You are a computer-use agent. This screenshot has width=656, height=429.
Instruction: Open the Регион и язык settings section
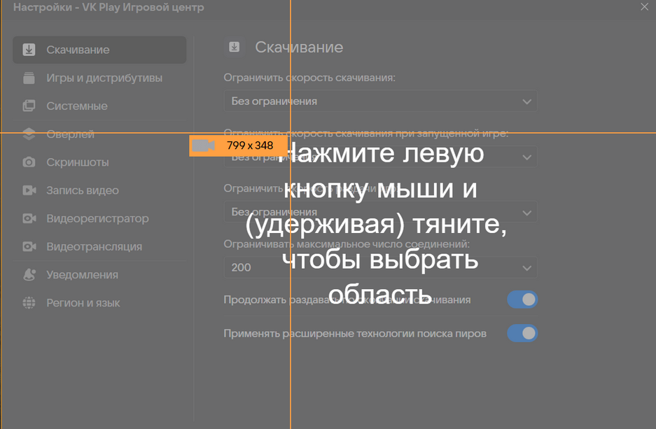pyautogui.click(x=83, y=303)
